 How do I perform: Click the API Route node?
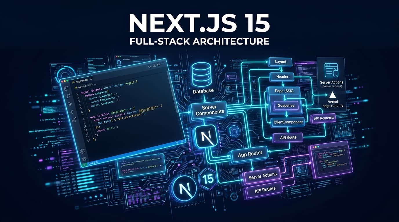(x=288, y=137)
